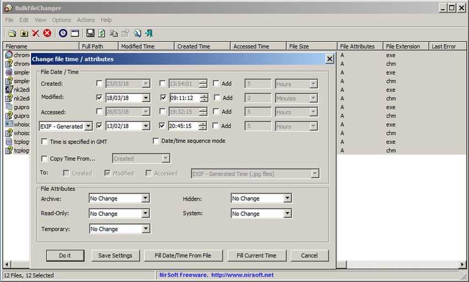This screenshot has width=469, height=282.
Task: Click the red X remove files icon
Action: pyautogui.click(x=36, y=33)
